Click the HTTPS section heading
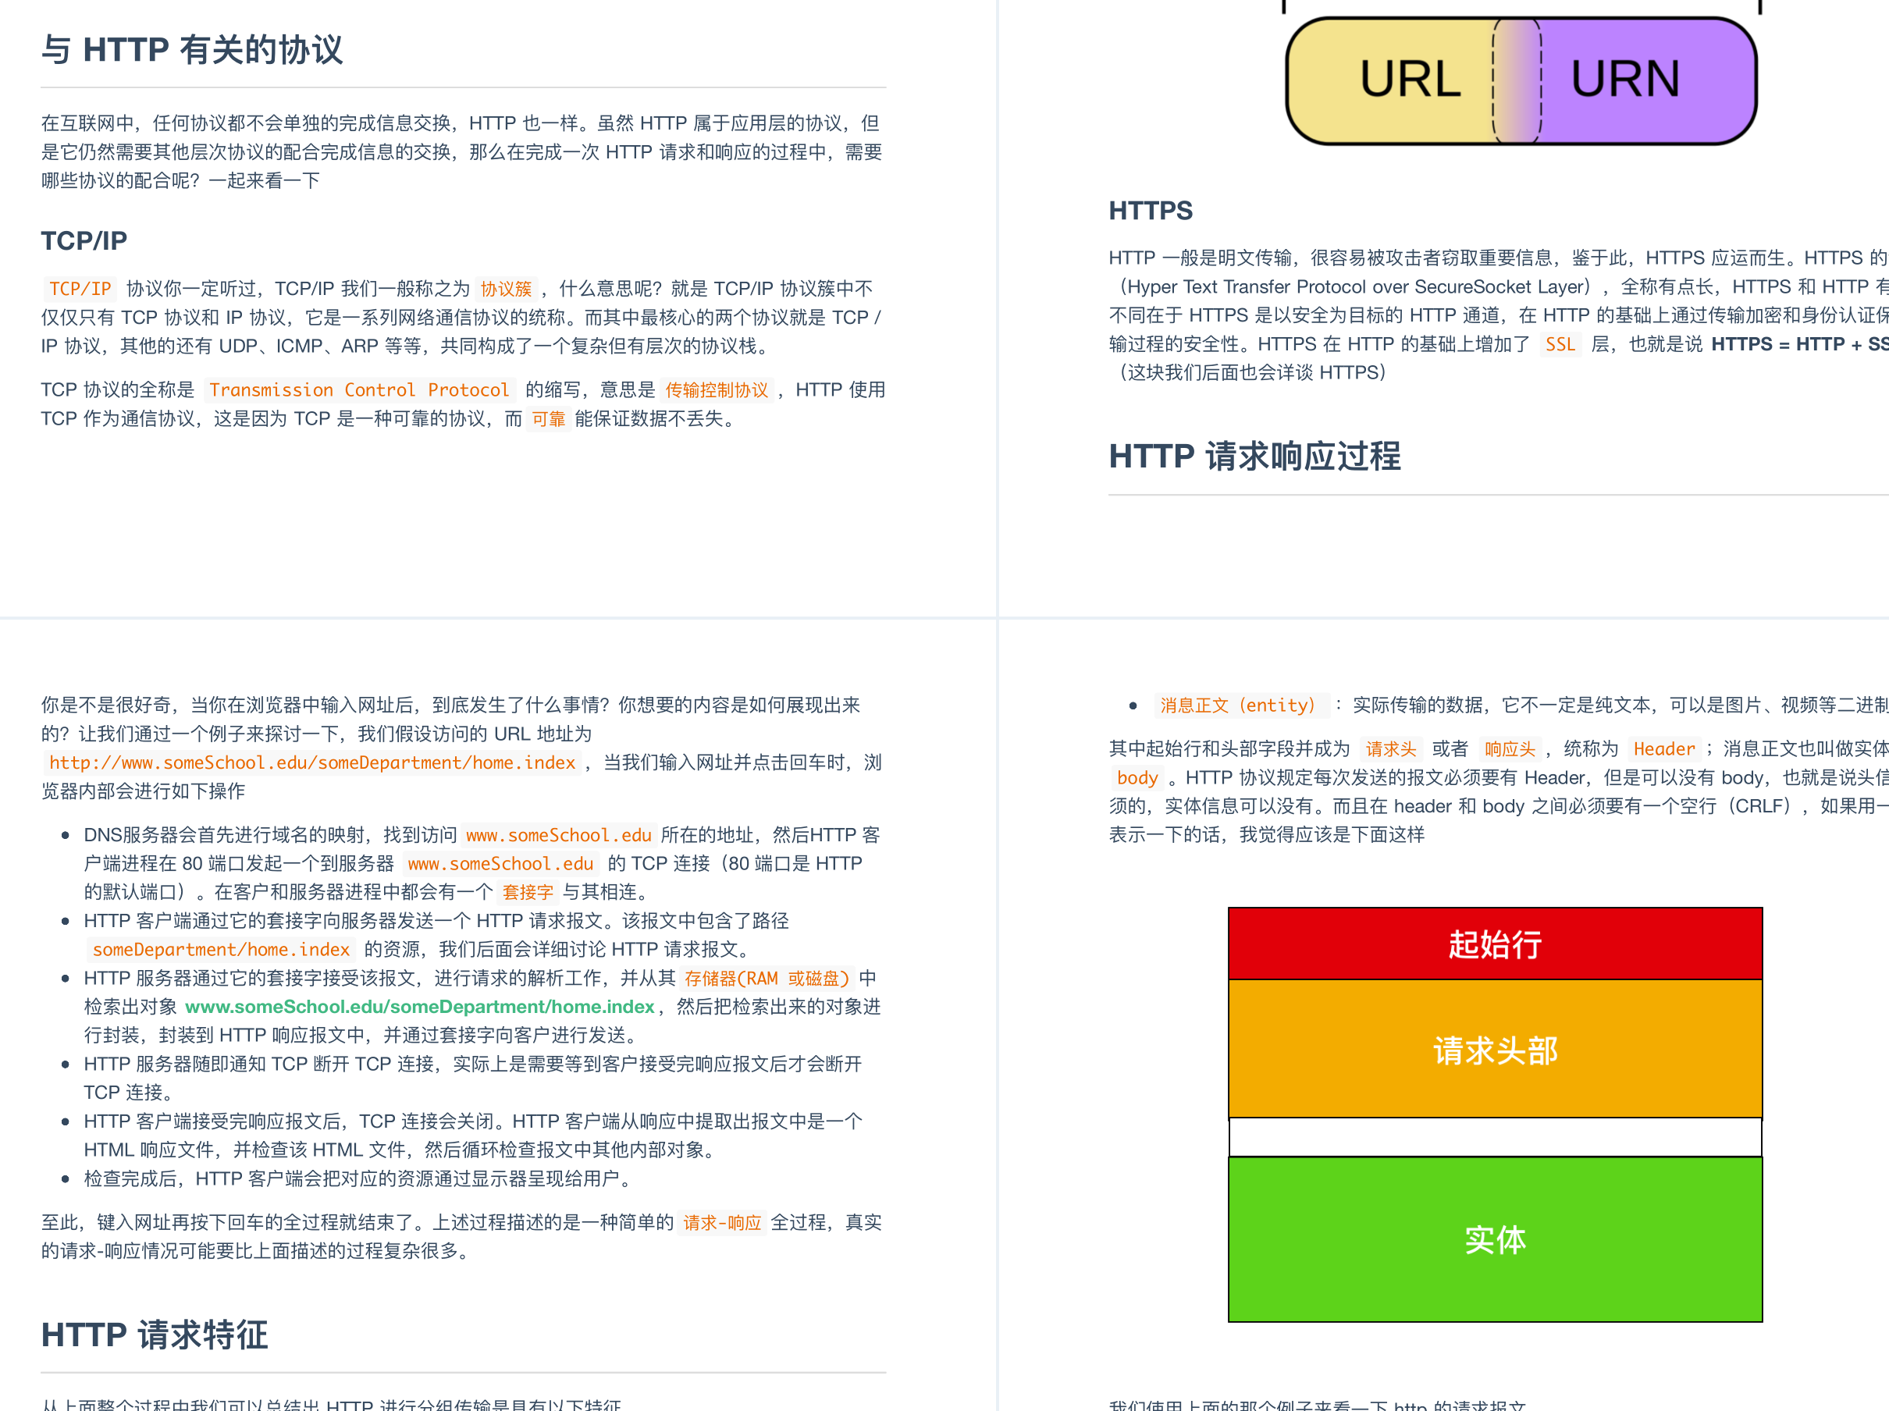1889x1411 pixels. pos(1151,211)
